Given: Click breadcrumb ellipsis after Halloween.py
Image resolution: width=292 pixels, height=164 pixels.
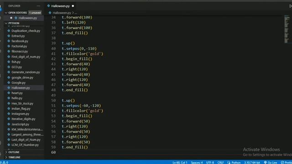Looking at the screenshot, I should pos(76,13).
